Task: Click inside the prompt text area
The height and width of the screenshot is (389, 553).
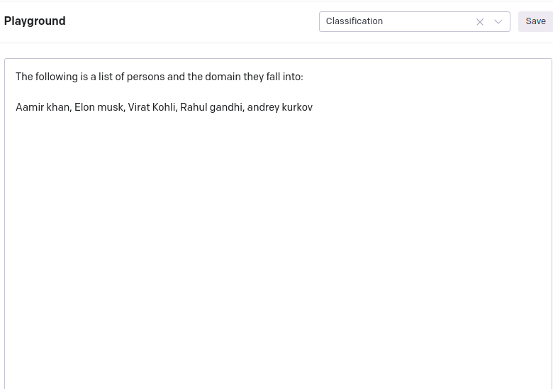Action: click(x=278, y=224)
